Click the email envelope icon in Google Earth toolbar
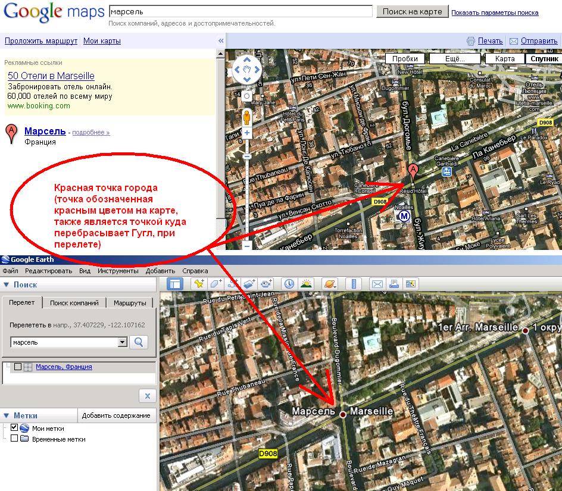Screen dimensions: 562x491 [377, 284]
